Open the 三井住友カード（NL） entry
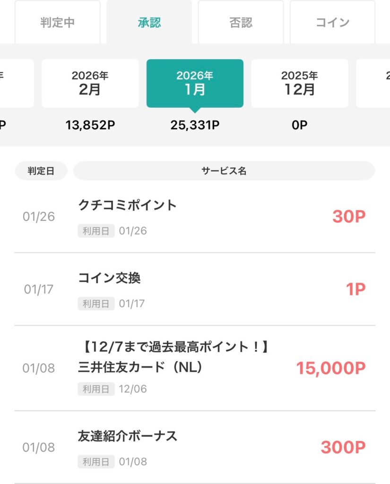The image size is (390, 484). click(140, 367)
